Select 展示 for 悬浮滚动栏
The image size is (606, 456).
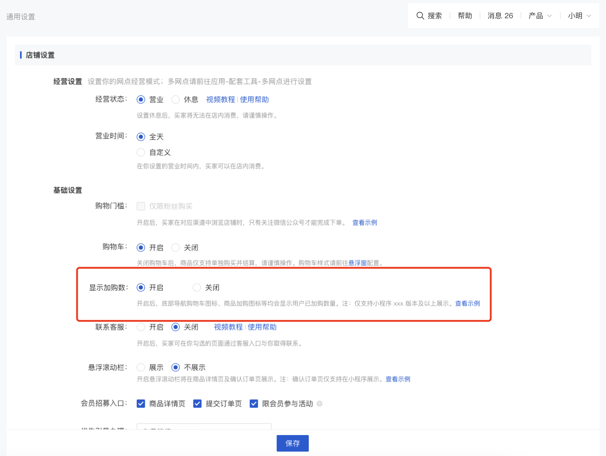(x=141, y=367)
